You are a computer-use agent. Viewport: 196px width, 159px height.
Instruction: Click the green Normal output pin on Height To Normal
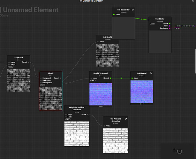coord(110,78)
